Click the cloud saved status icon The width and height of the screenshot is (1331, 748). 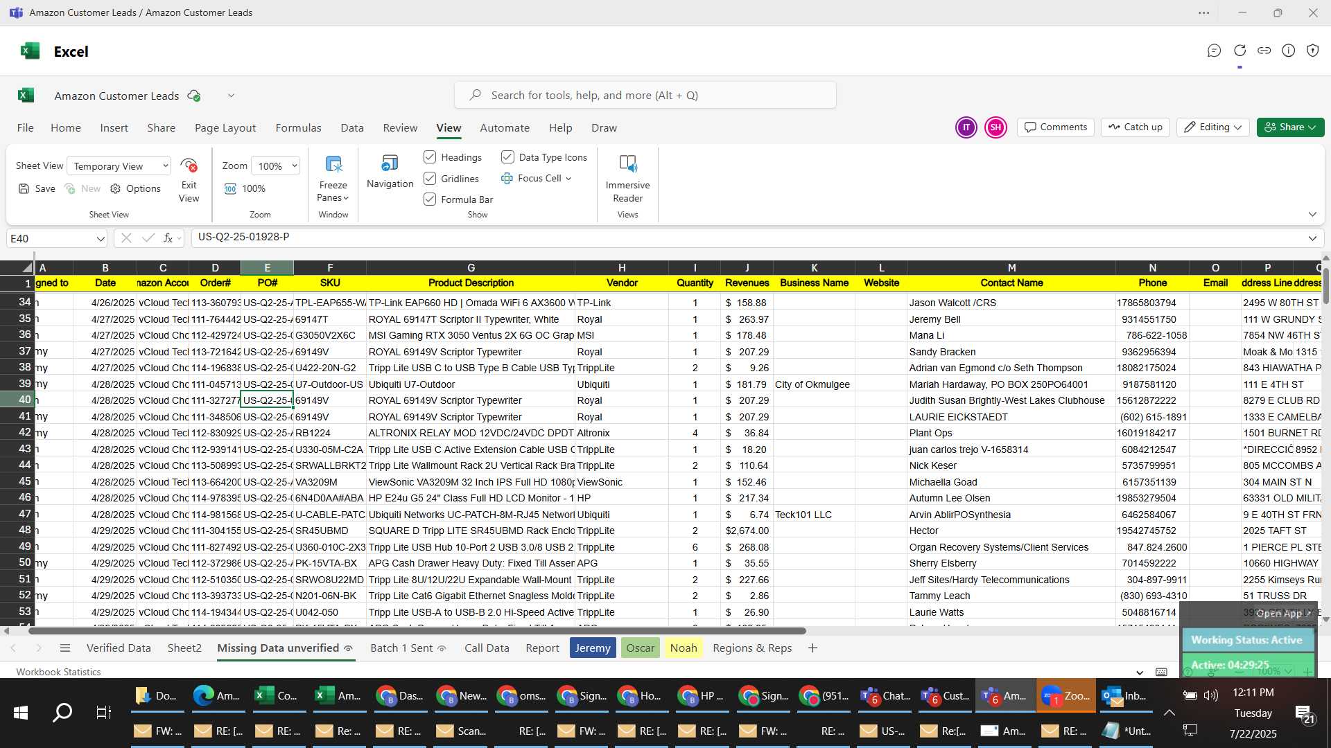point(194,96)
